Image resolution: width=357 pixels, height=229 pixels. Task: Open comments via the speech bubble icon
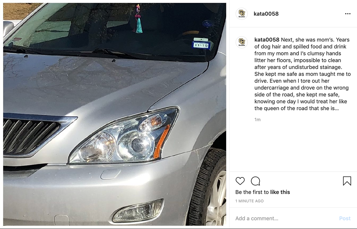click(x=256, y=181)
